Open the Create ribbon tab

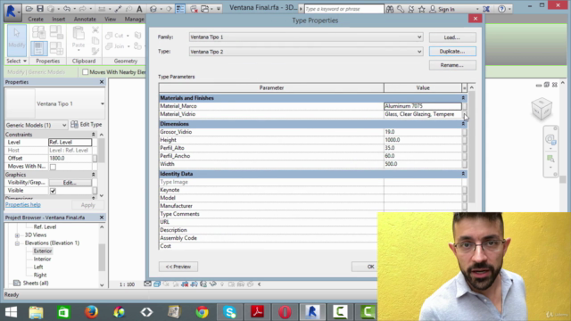[x=36, y=19]
